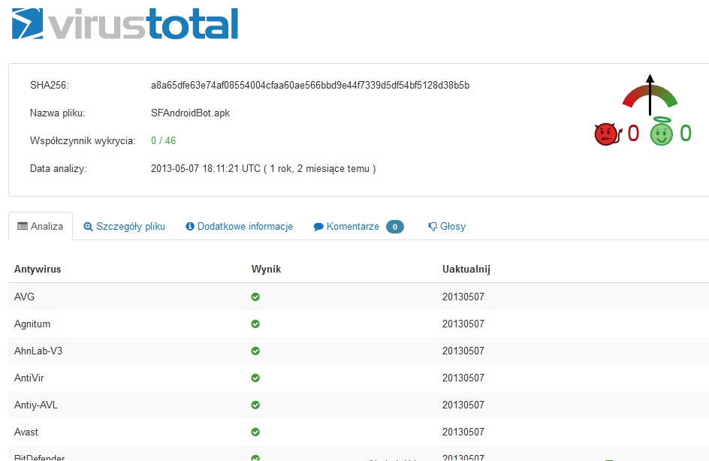
Task: Click the speech bubble icon beside Komentarze
Action: (x=318, y=227)
